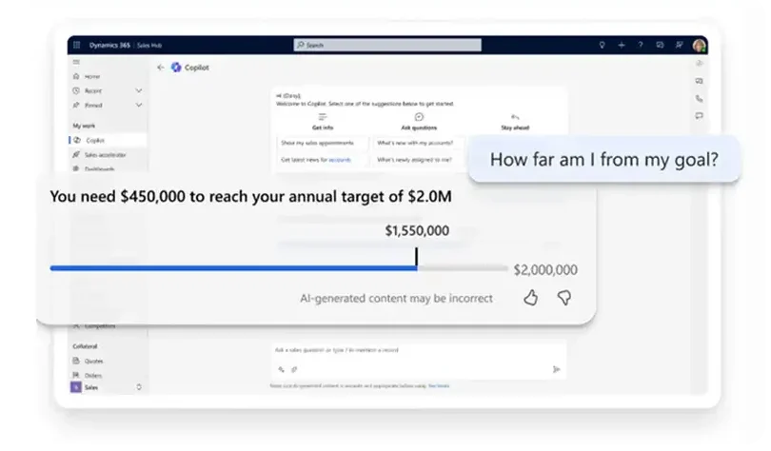Click the 'Dynamics 365' title text
This screenshot has height=451, width=771.
point(109,46)
